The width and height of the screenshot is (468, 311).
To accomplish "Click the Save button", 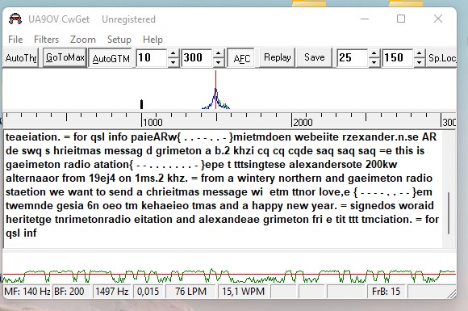I will click(315, 57).
